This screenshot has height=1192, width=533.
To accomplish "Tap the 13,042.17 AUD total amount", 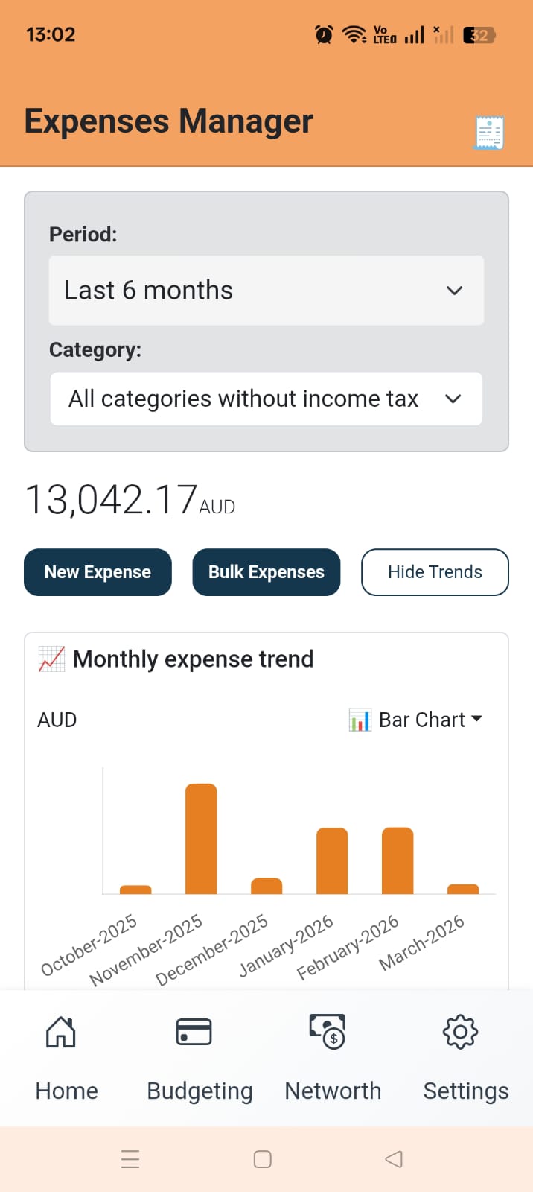I will (130, 500).
